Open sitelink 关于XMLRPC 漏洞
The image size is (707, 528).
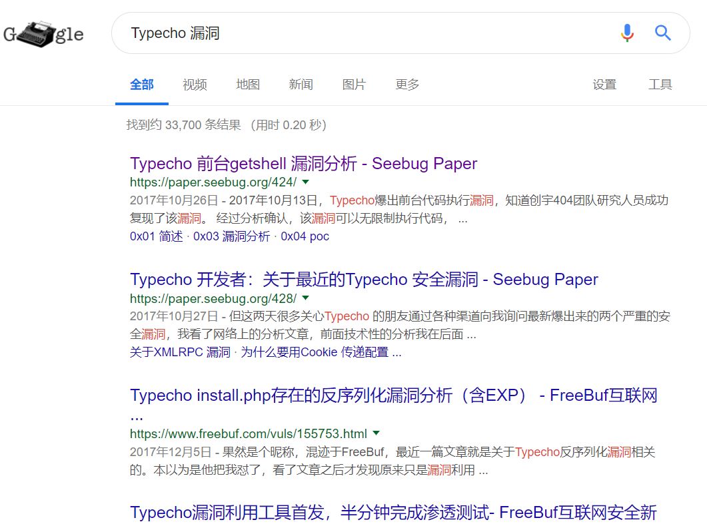coord(180,352)
